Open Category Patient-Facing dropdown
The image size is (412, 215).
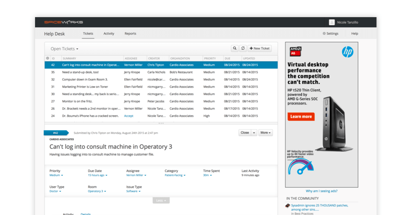175,175
